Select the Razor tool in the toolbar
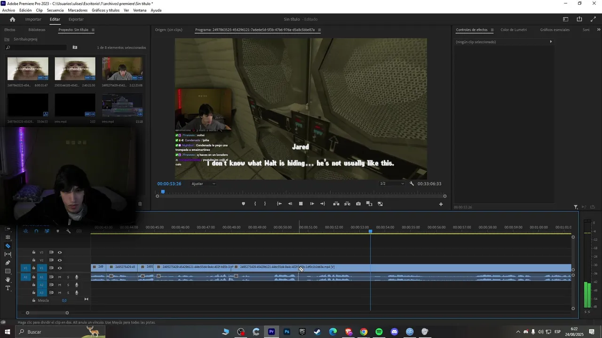This screenshot has width=602, height=338. (8, 246)
